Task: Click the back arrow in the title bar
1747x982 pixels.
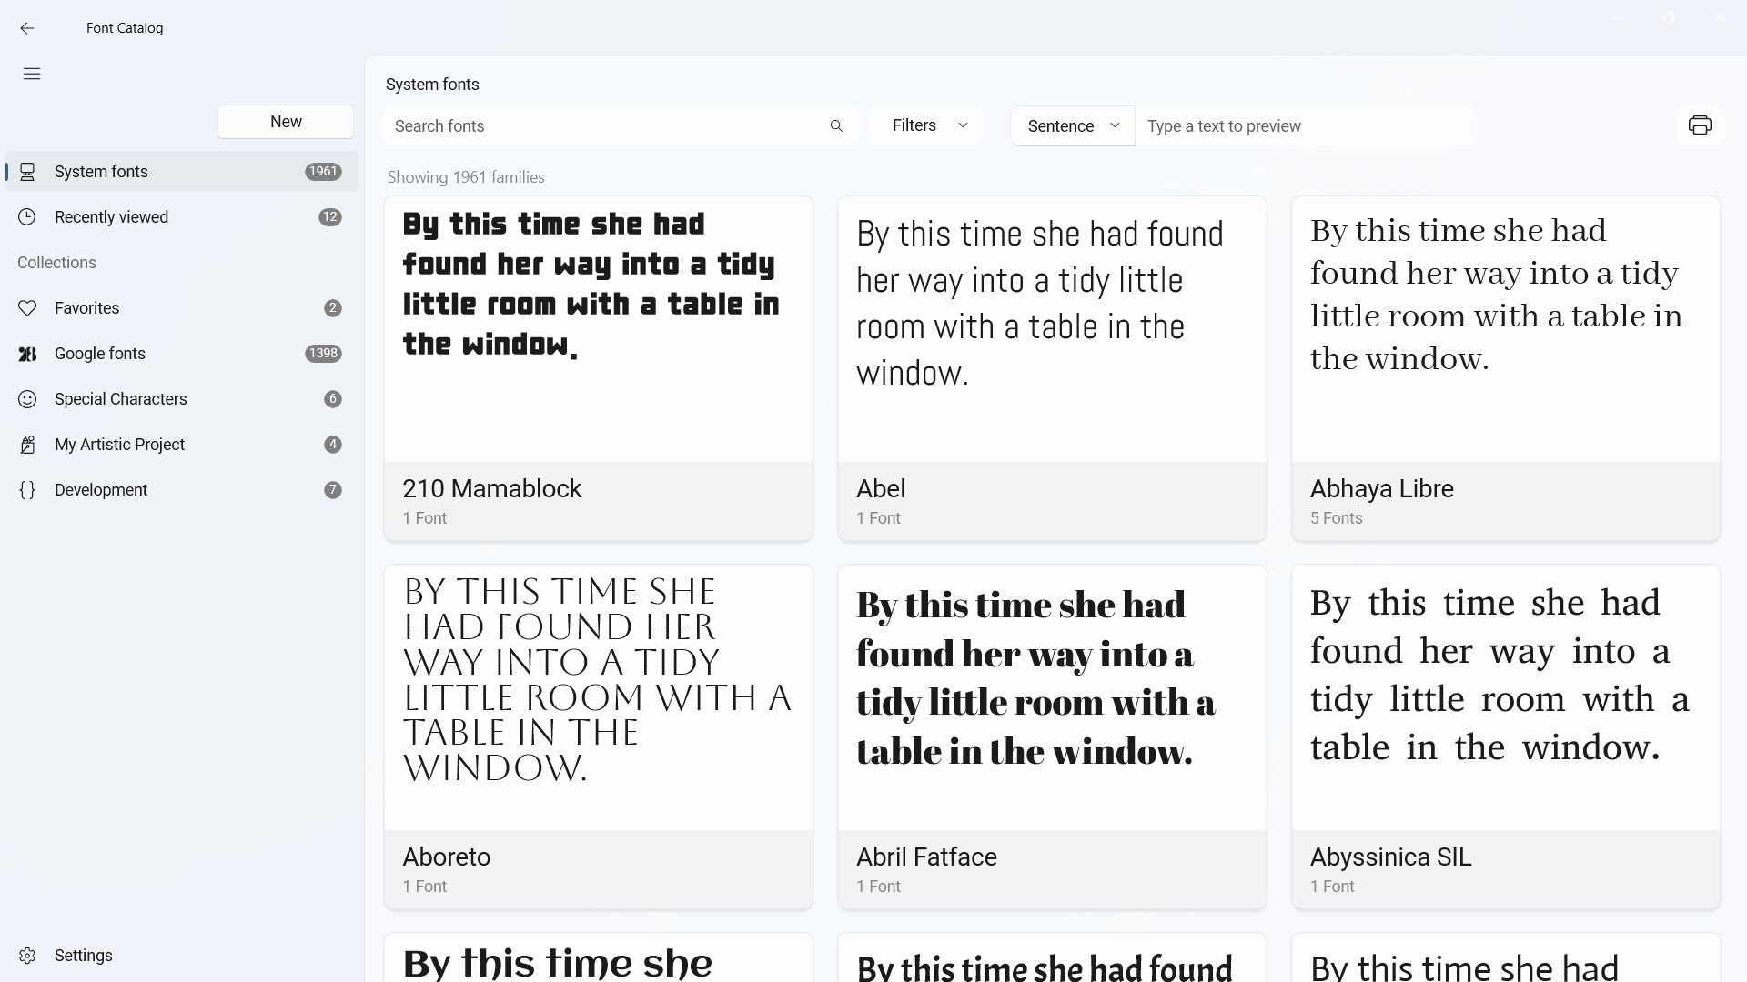Action: pyautogui.click(x=27, y=28)
